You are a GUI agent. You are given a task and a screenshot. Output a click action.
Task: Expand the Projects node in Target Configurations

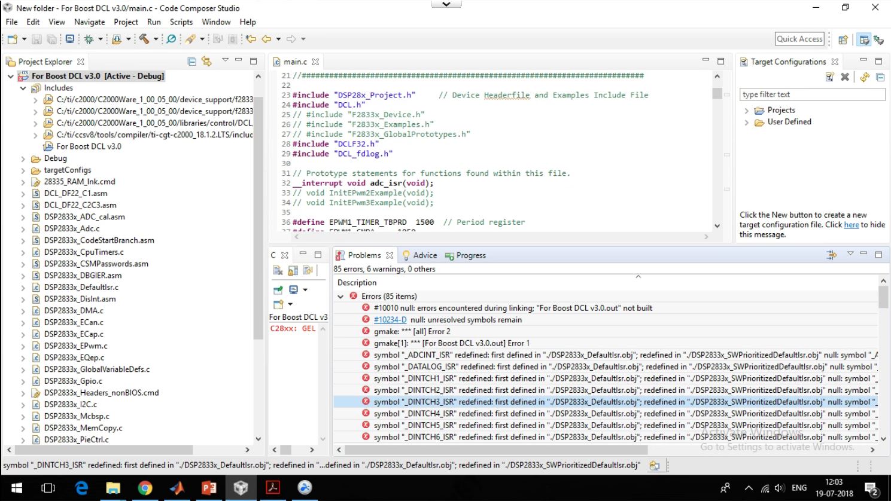pos(746,111)
